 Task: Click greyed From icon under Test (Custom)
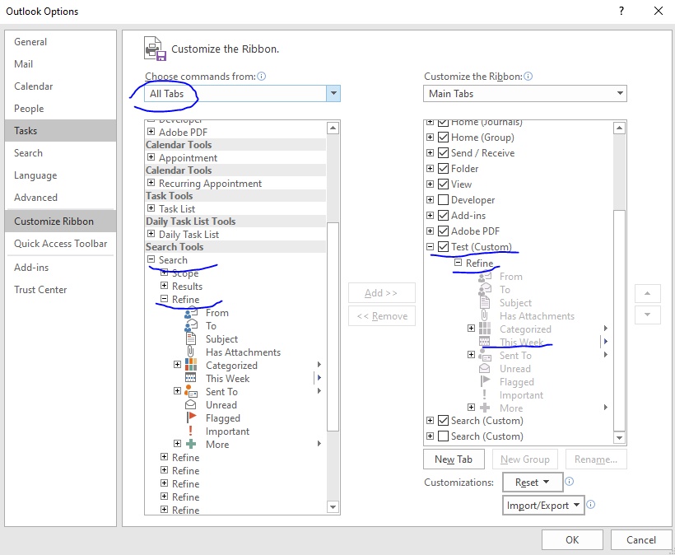tap(485, 277)
